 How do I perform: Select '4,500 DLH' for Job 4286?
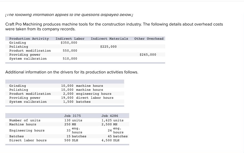click(111, 140)
